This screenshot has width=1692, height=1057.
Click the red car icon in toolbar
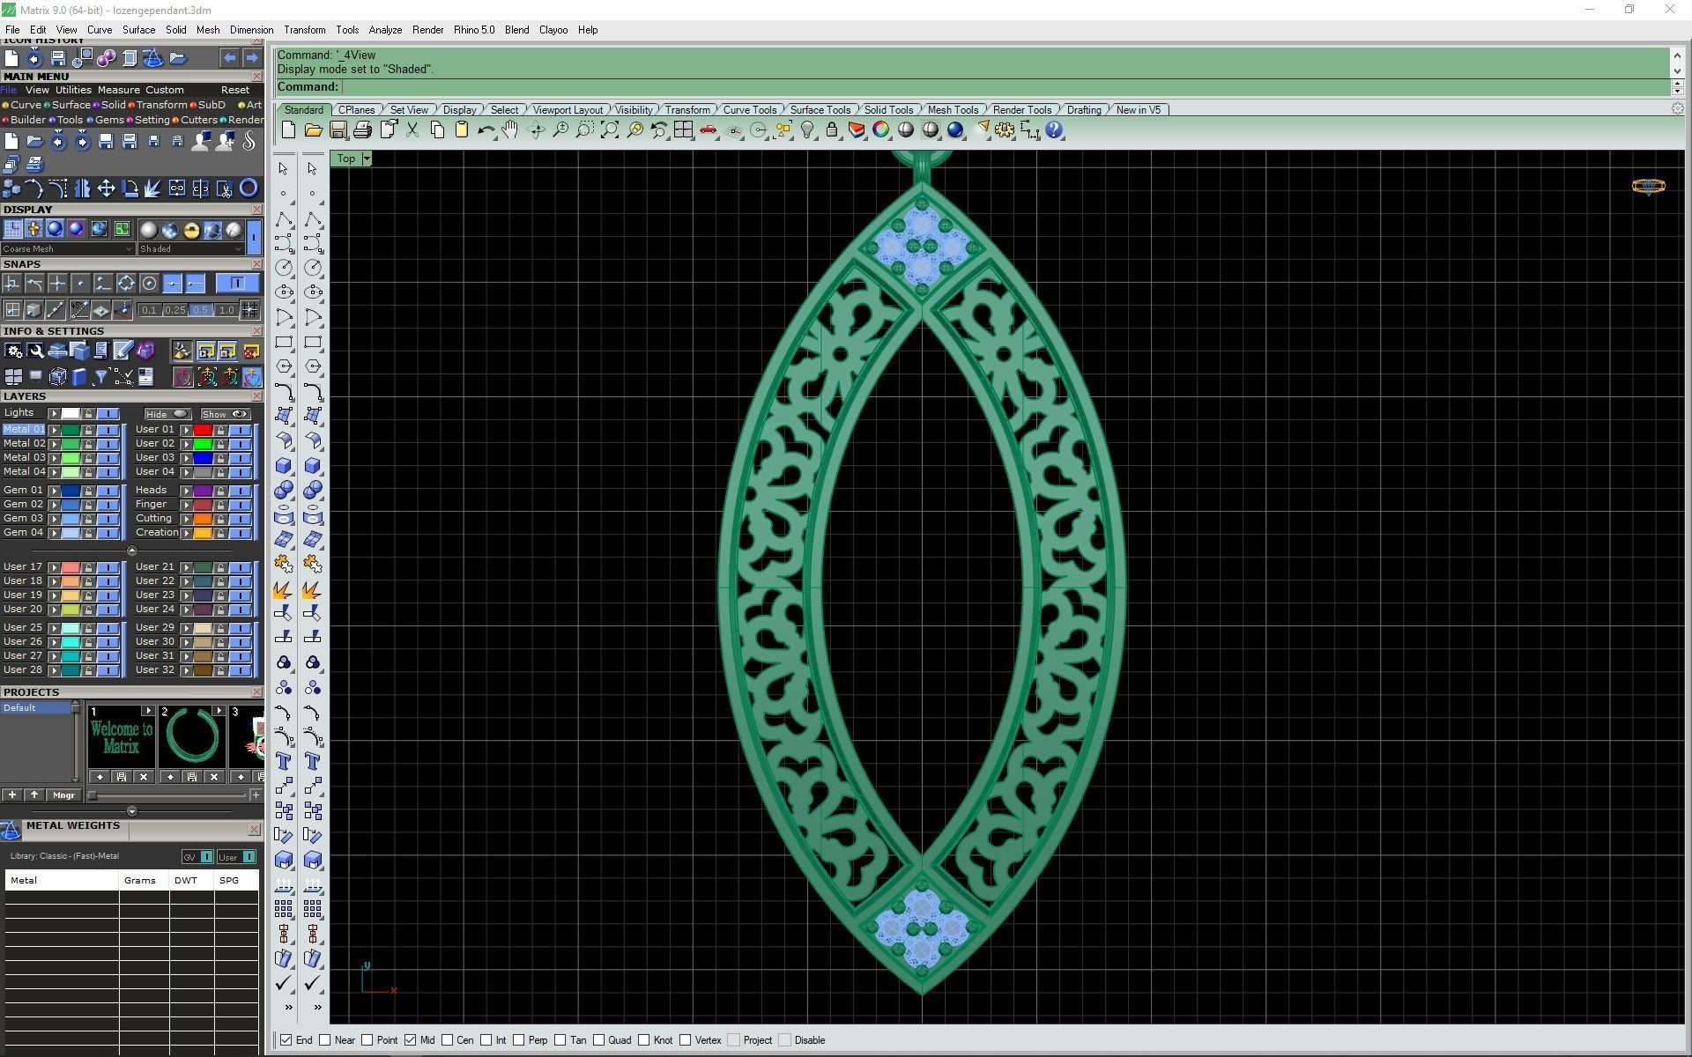[708, 130]
